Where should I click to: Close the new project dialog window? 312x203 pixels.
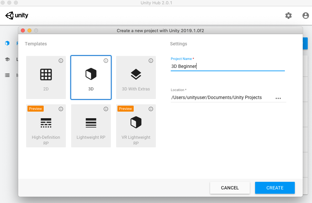[x=23, y=30]
